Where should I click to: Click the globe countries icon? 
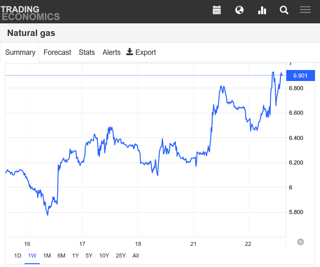pos(239,10)
